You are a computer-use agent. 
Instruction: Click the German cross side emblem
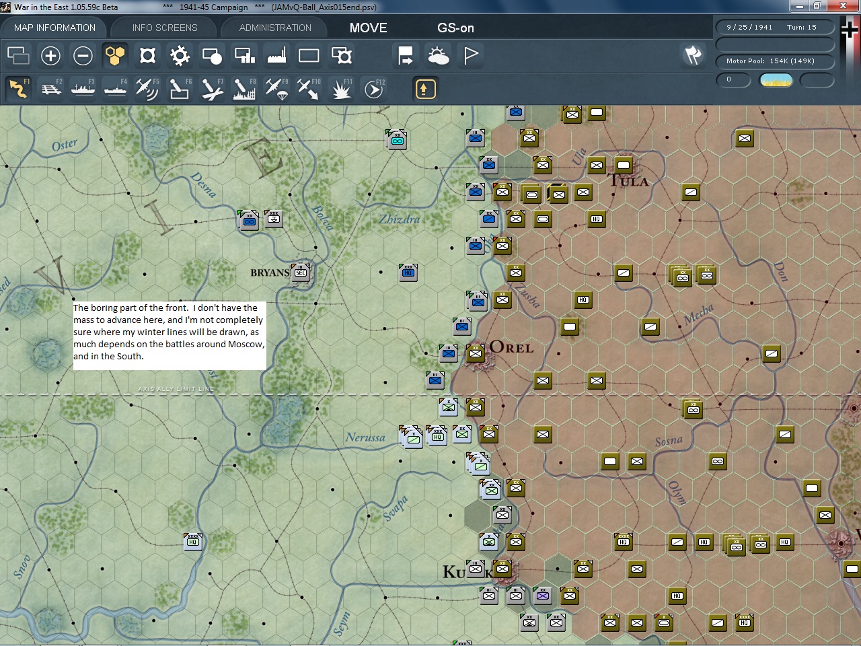tap(850, 30)
